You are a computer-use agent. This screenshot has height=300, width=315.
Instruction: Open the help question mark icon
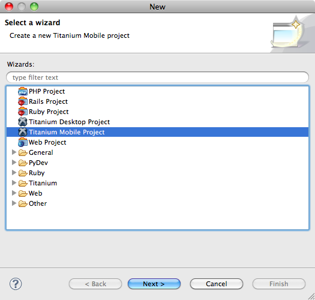[x=16, y=284]
